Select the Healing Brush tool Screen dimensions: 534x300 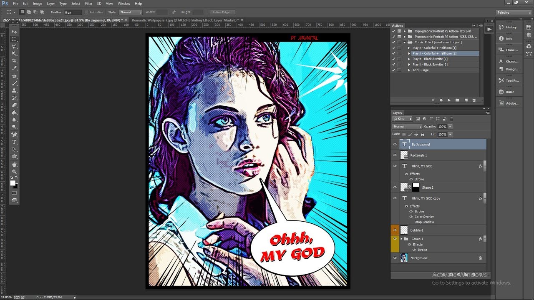[x=14, y=76]
